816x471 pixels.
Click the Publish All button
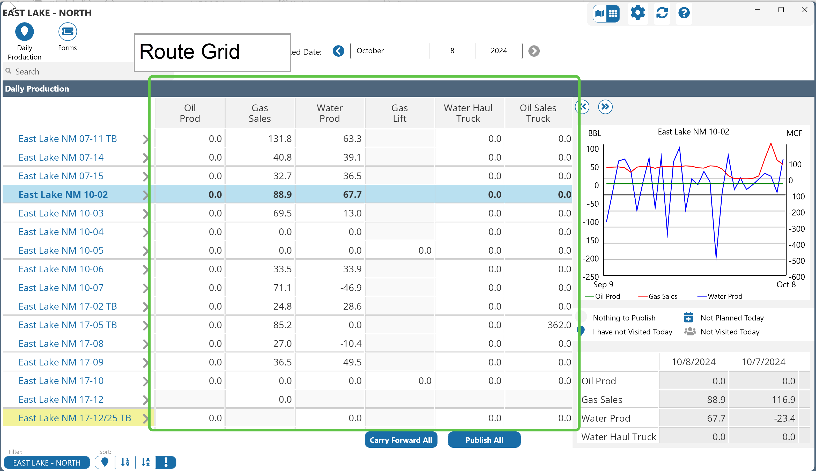click(x=484, y=440)
